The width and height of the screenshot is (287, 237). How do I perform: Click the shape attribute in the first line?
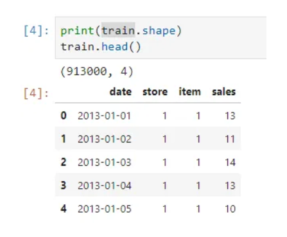[159, 31]
